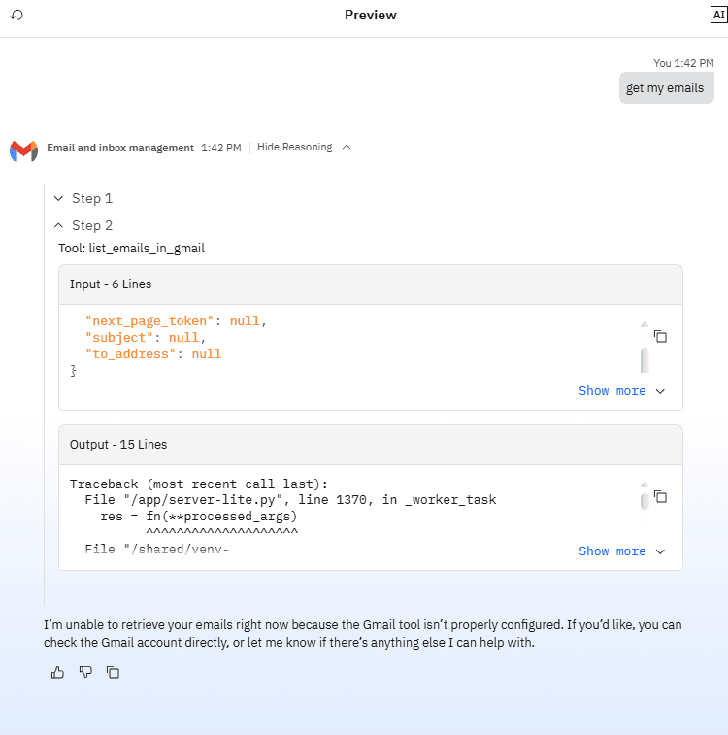This screenshot has height=735, width=728.
Task: Click the Preview title text
Action: [371, 15]
